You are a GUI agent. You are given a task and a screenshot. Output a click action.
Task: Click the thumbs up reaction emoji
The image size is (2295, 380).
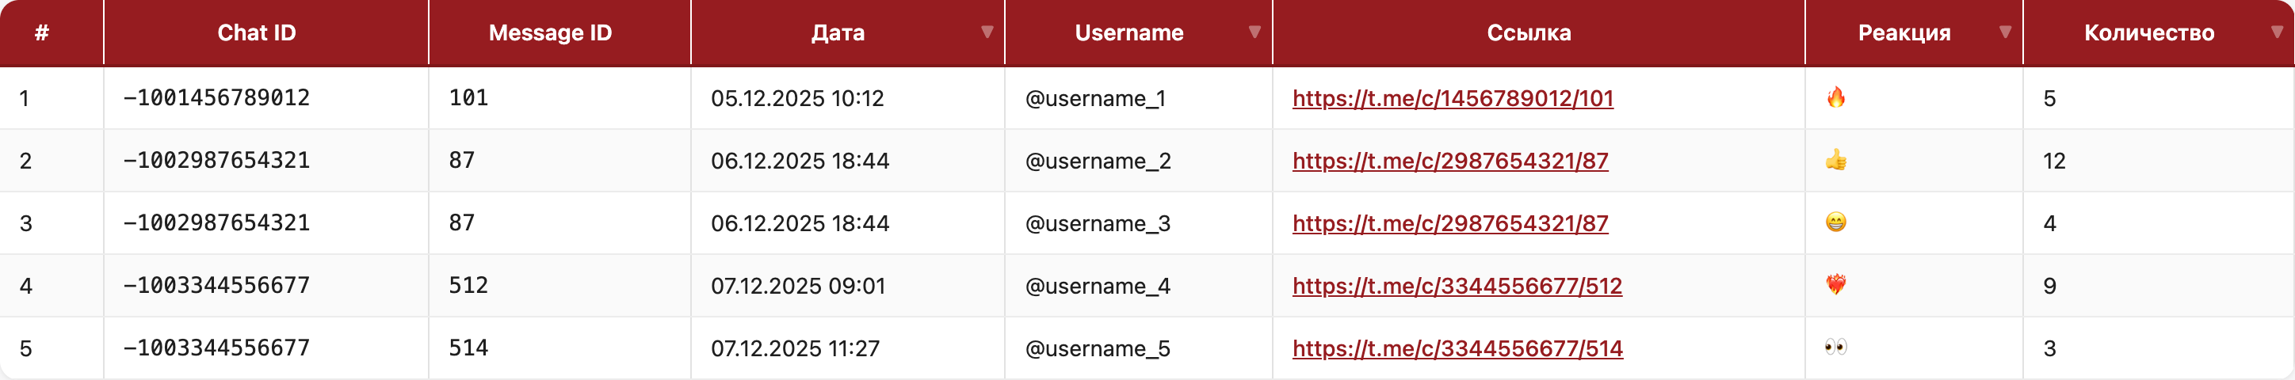point(1835,160)
